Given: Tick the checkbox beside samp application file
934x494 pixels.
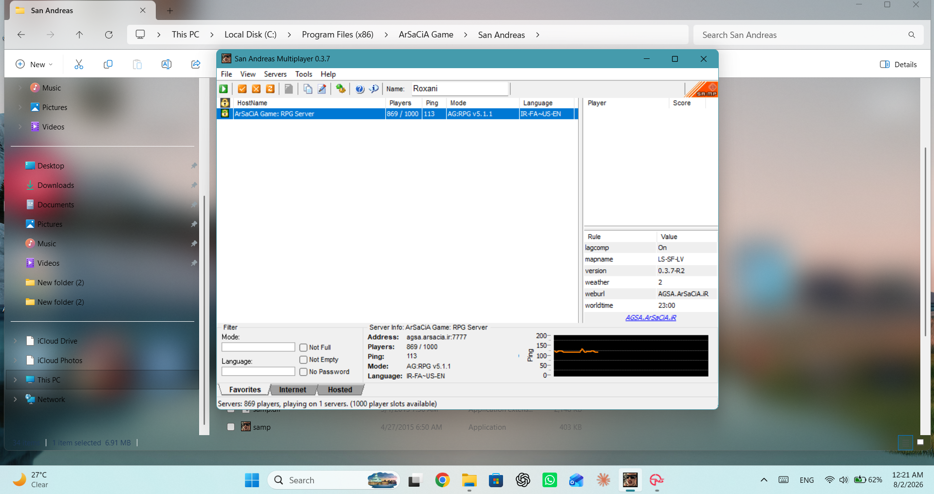Looking at the screenshot, I should 231,427.
